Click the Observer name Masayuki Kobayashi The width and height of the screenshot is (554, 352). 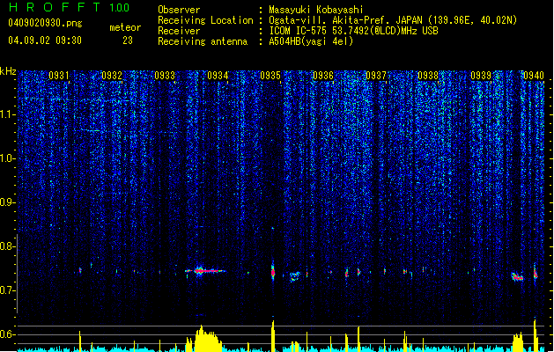[316, 10]
